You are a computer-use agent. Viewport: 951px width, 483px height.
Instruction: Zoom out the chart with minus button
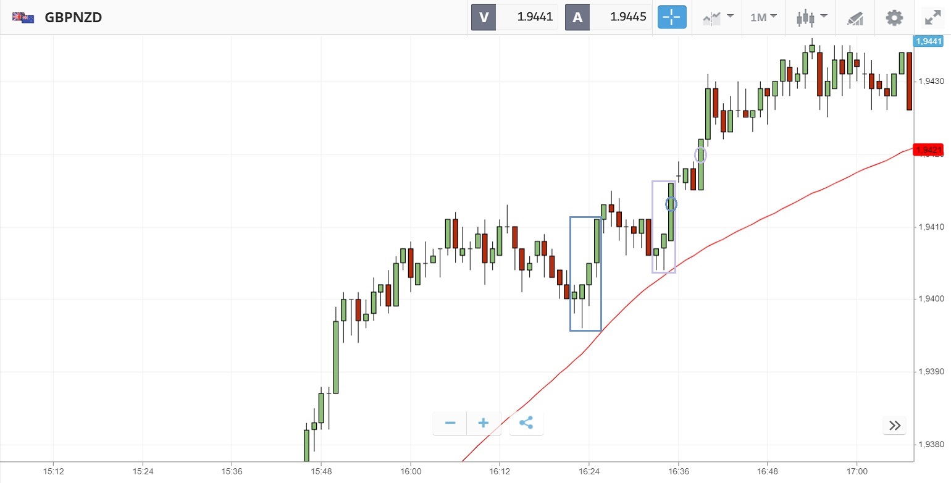pos(450,423)
